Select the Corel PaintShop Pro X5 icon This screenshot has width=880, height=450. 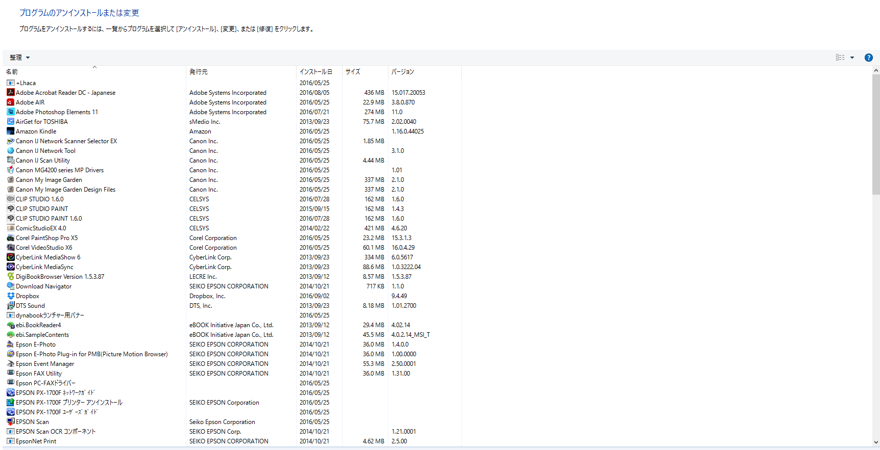click(x=10, y=237)
